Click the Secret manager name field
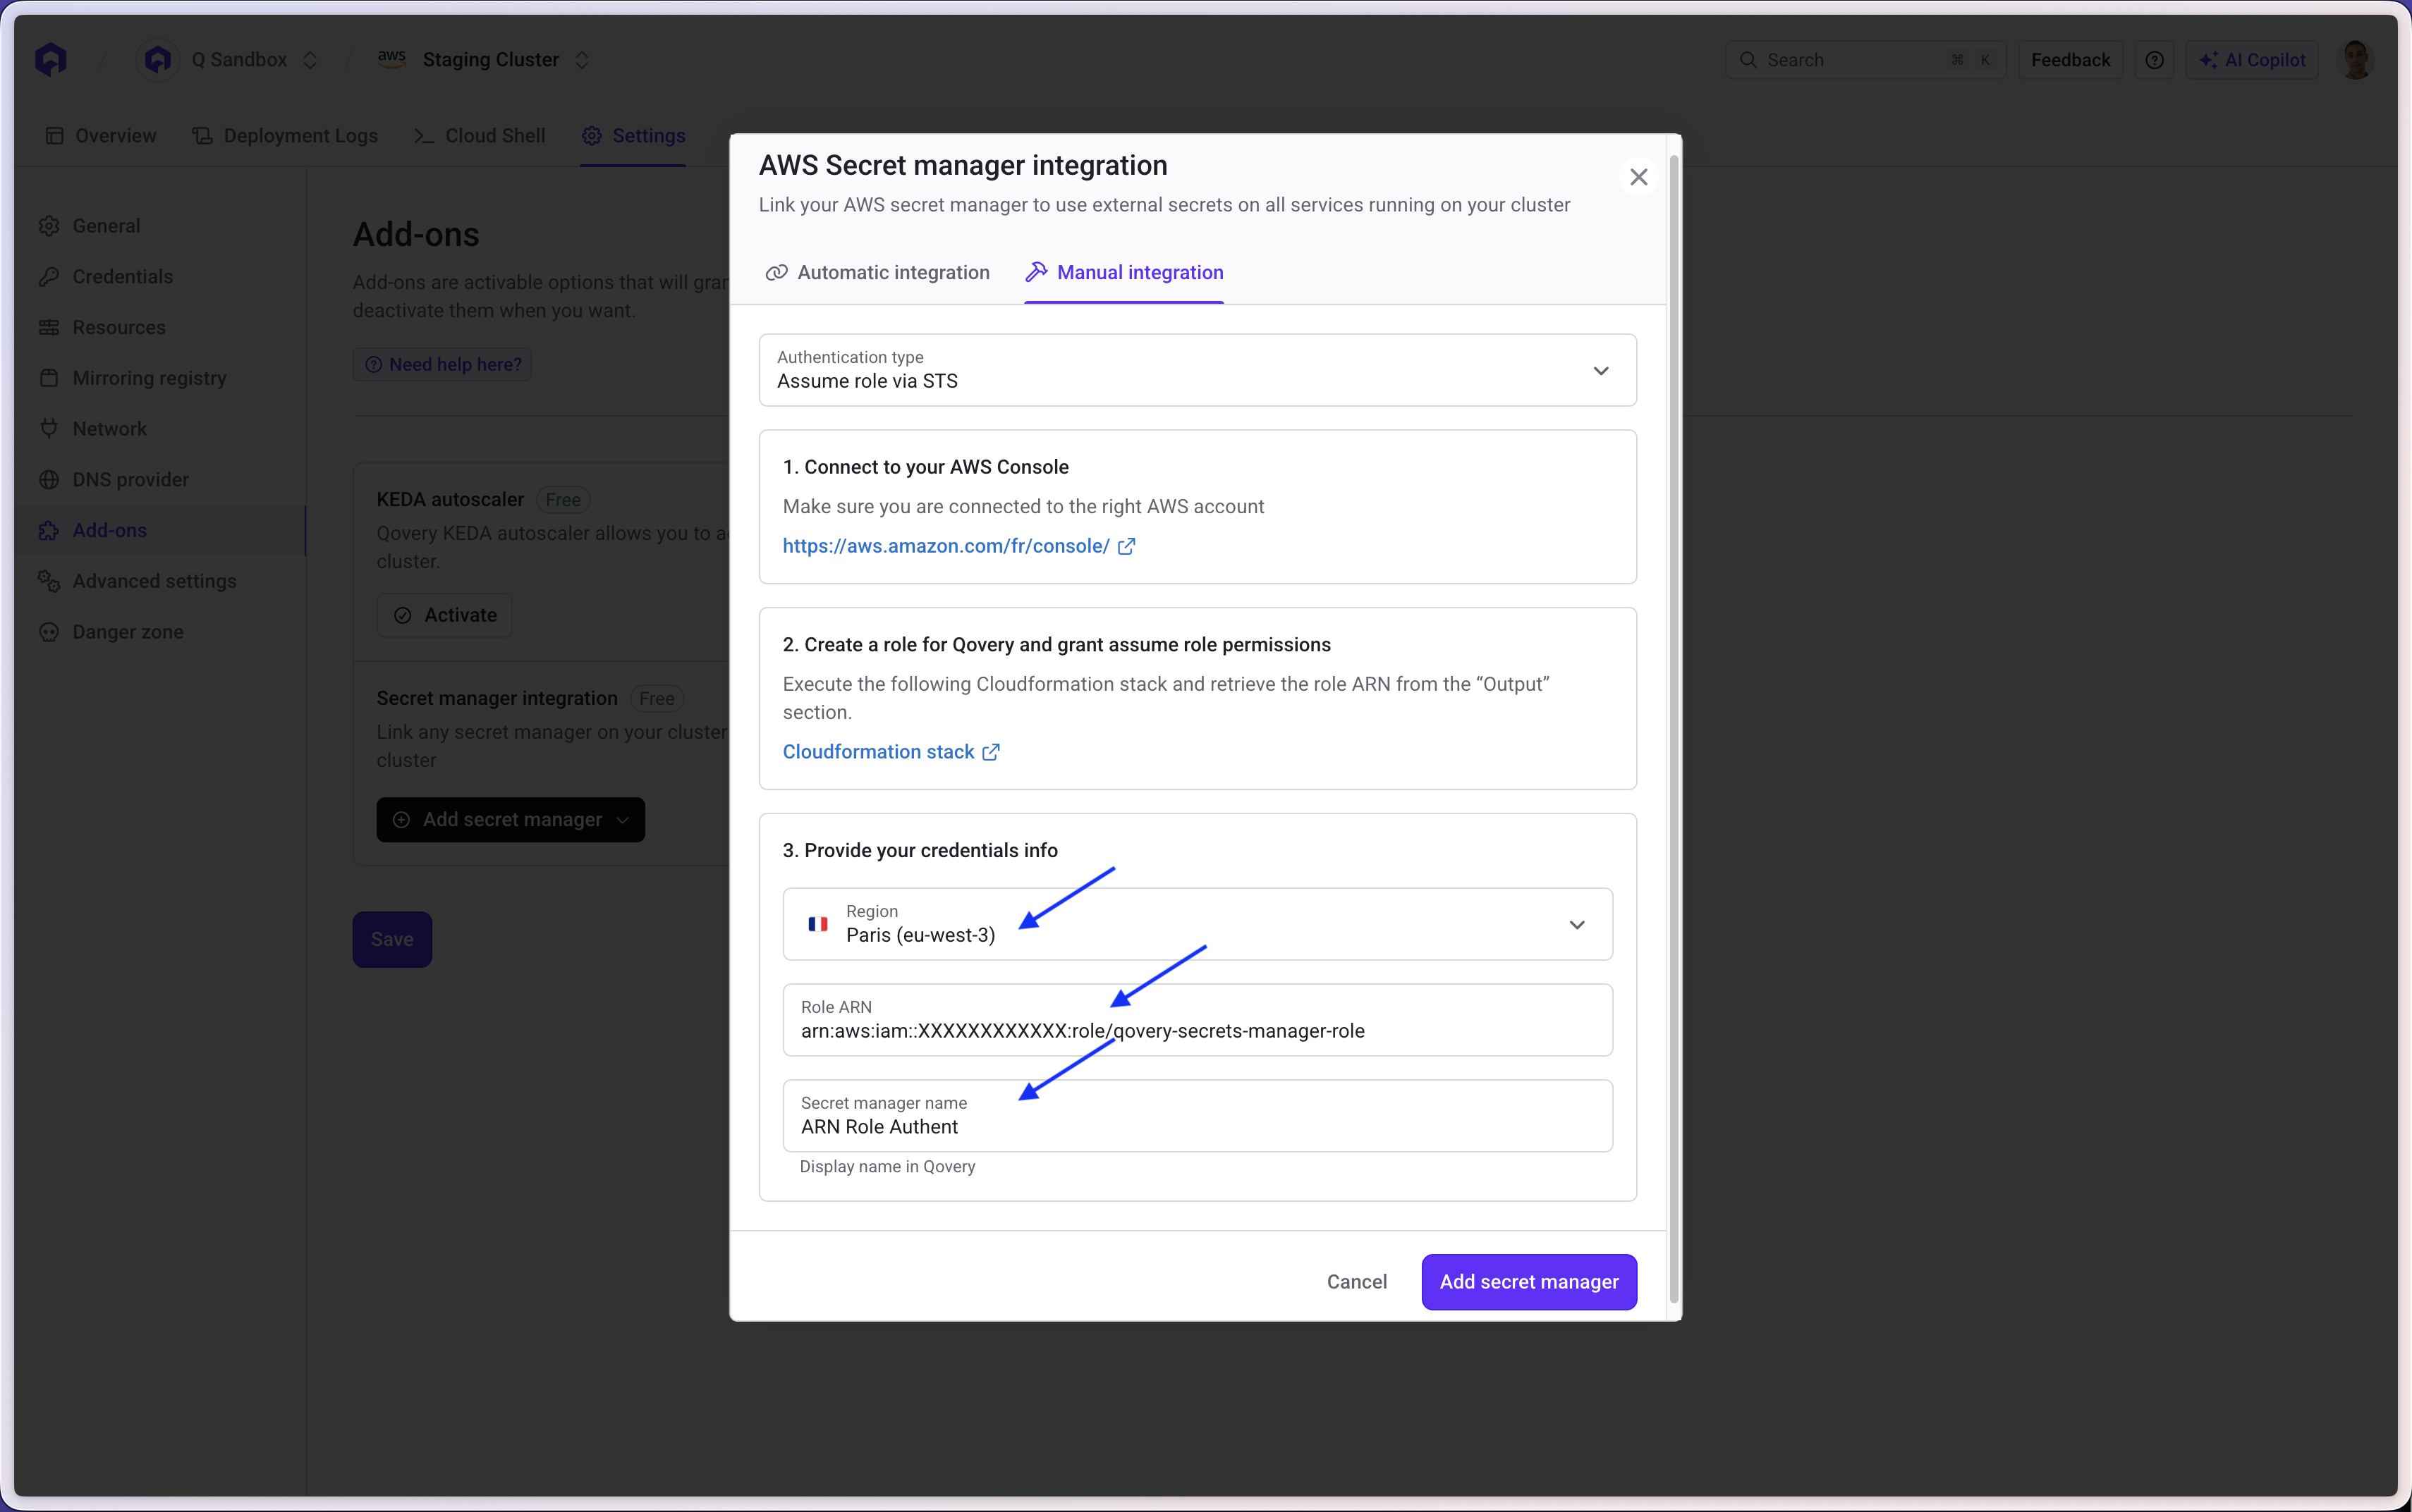 click(x=1198, y=1116)
